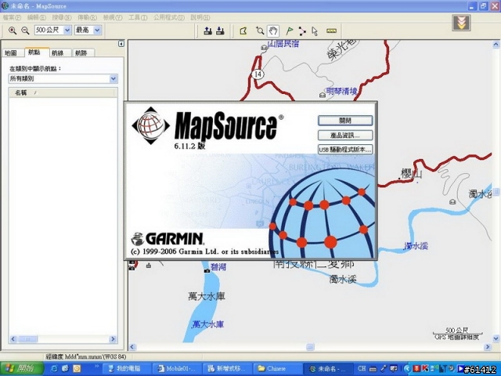Open the 搜尋 menu
The width and height of the screenshot is (501, 376).
62,17
